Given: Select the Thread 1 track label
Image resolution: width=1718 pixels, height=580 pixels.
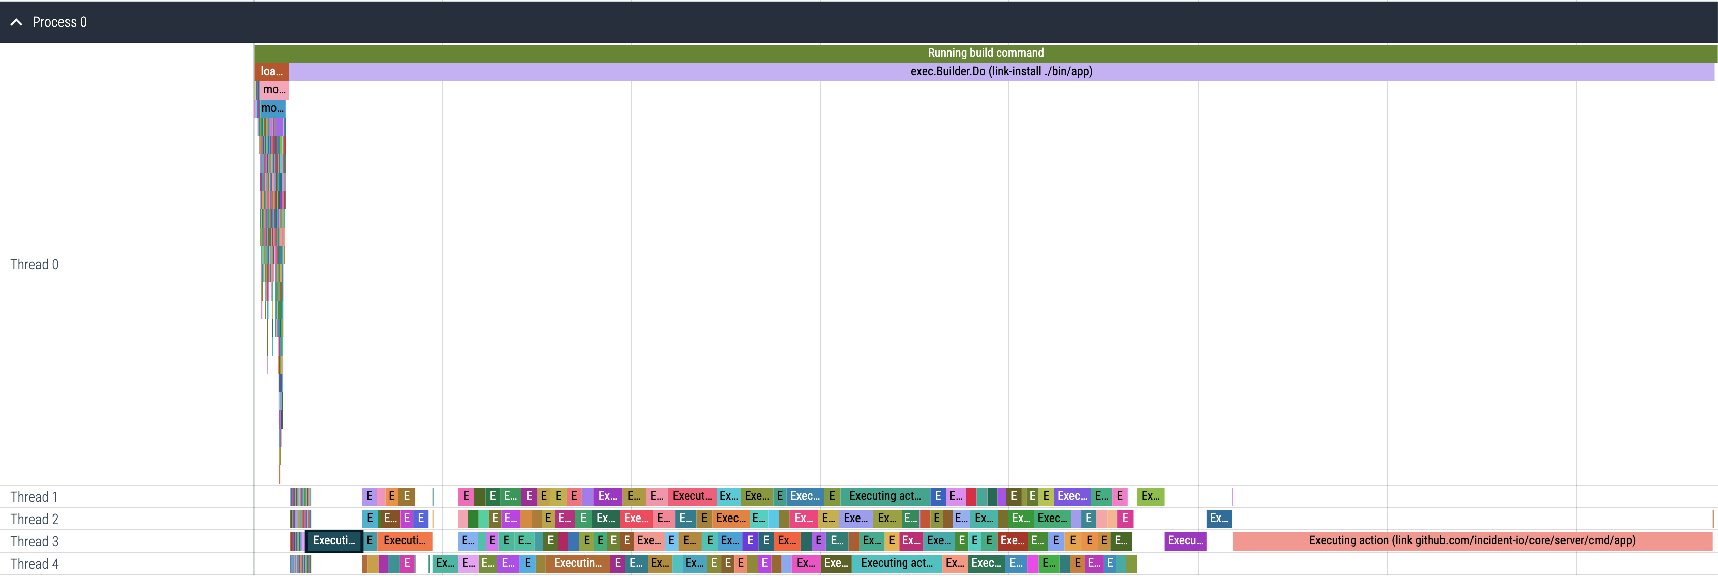Looking at the screenshot, I should coord(35,497).
